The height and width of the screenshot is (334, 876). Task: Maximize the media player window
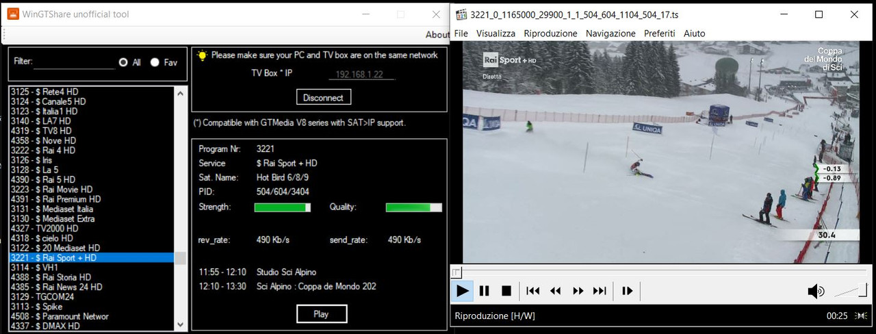[819, 14]
